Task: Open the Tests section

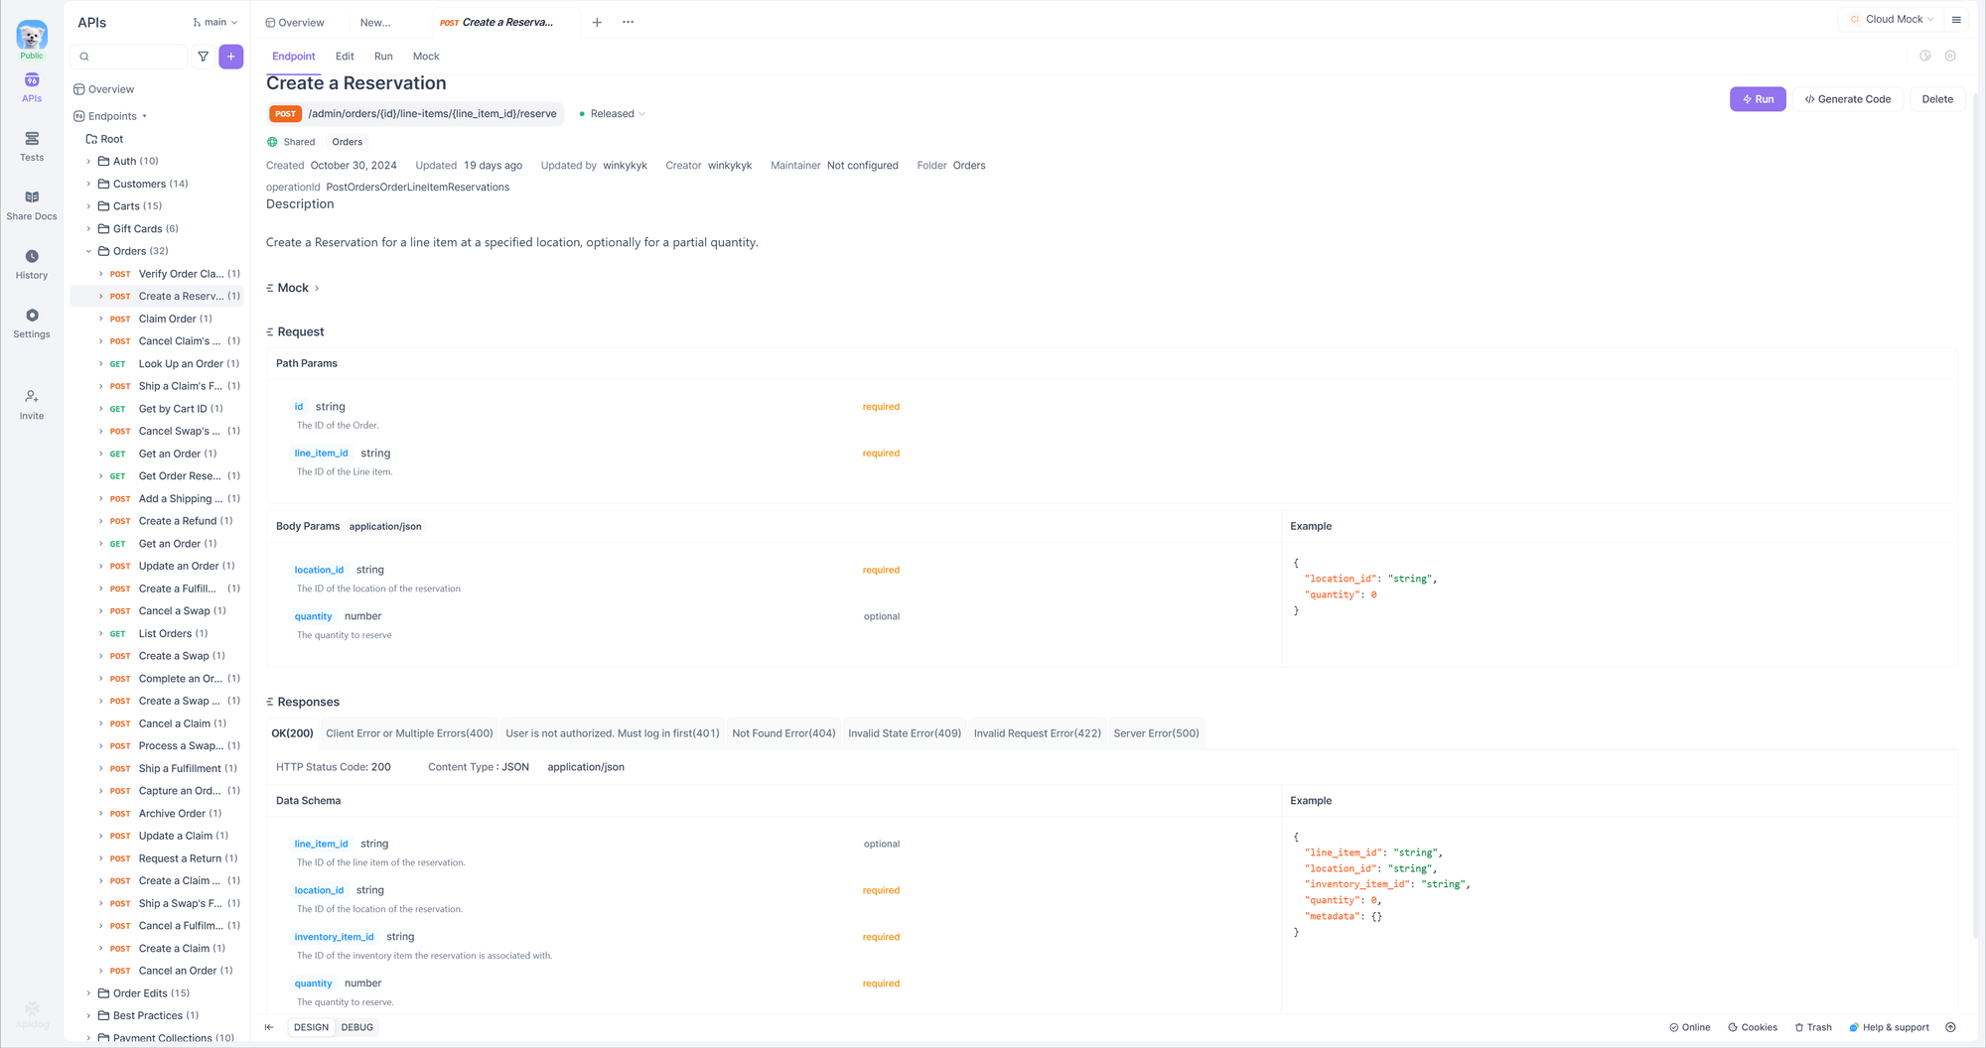Action: coord(32,146)
